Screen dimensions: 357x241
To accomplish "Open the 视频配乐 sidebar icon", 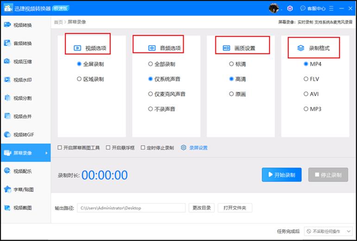I will [7, 171].
